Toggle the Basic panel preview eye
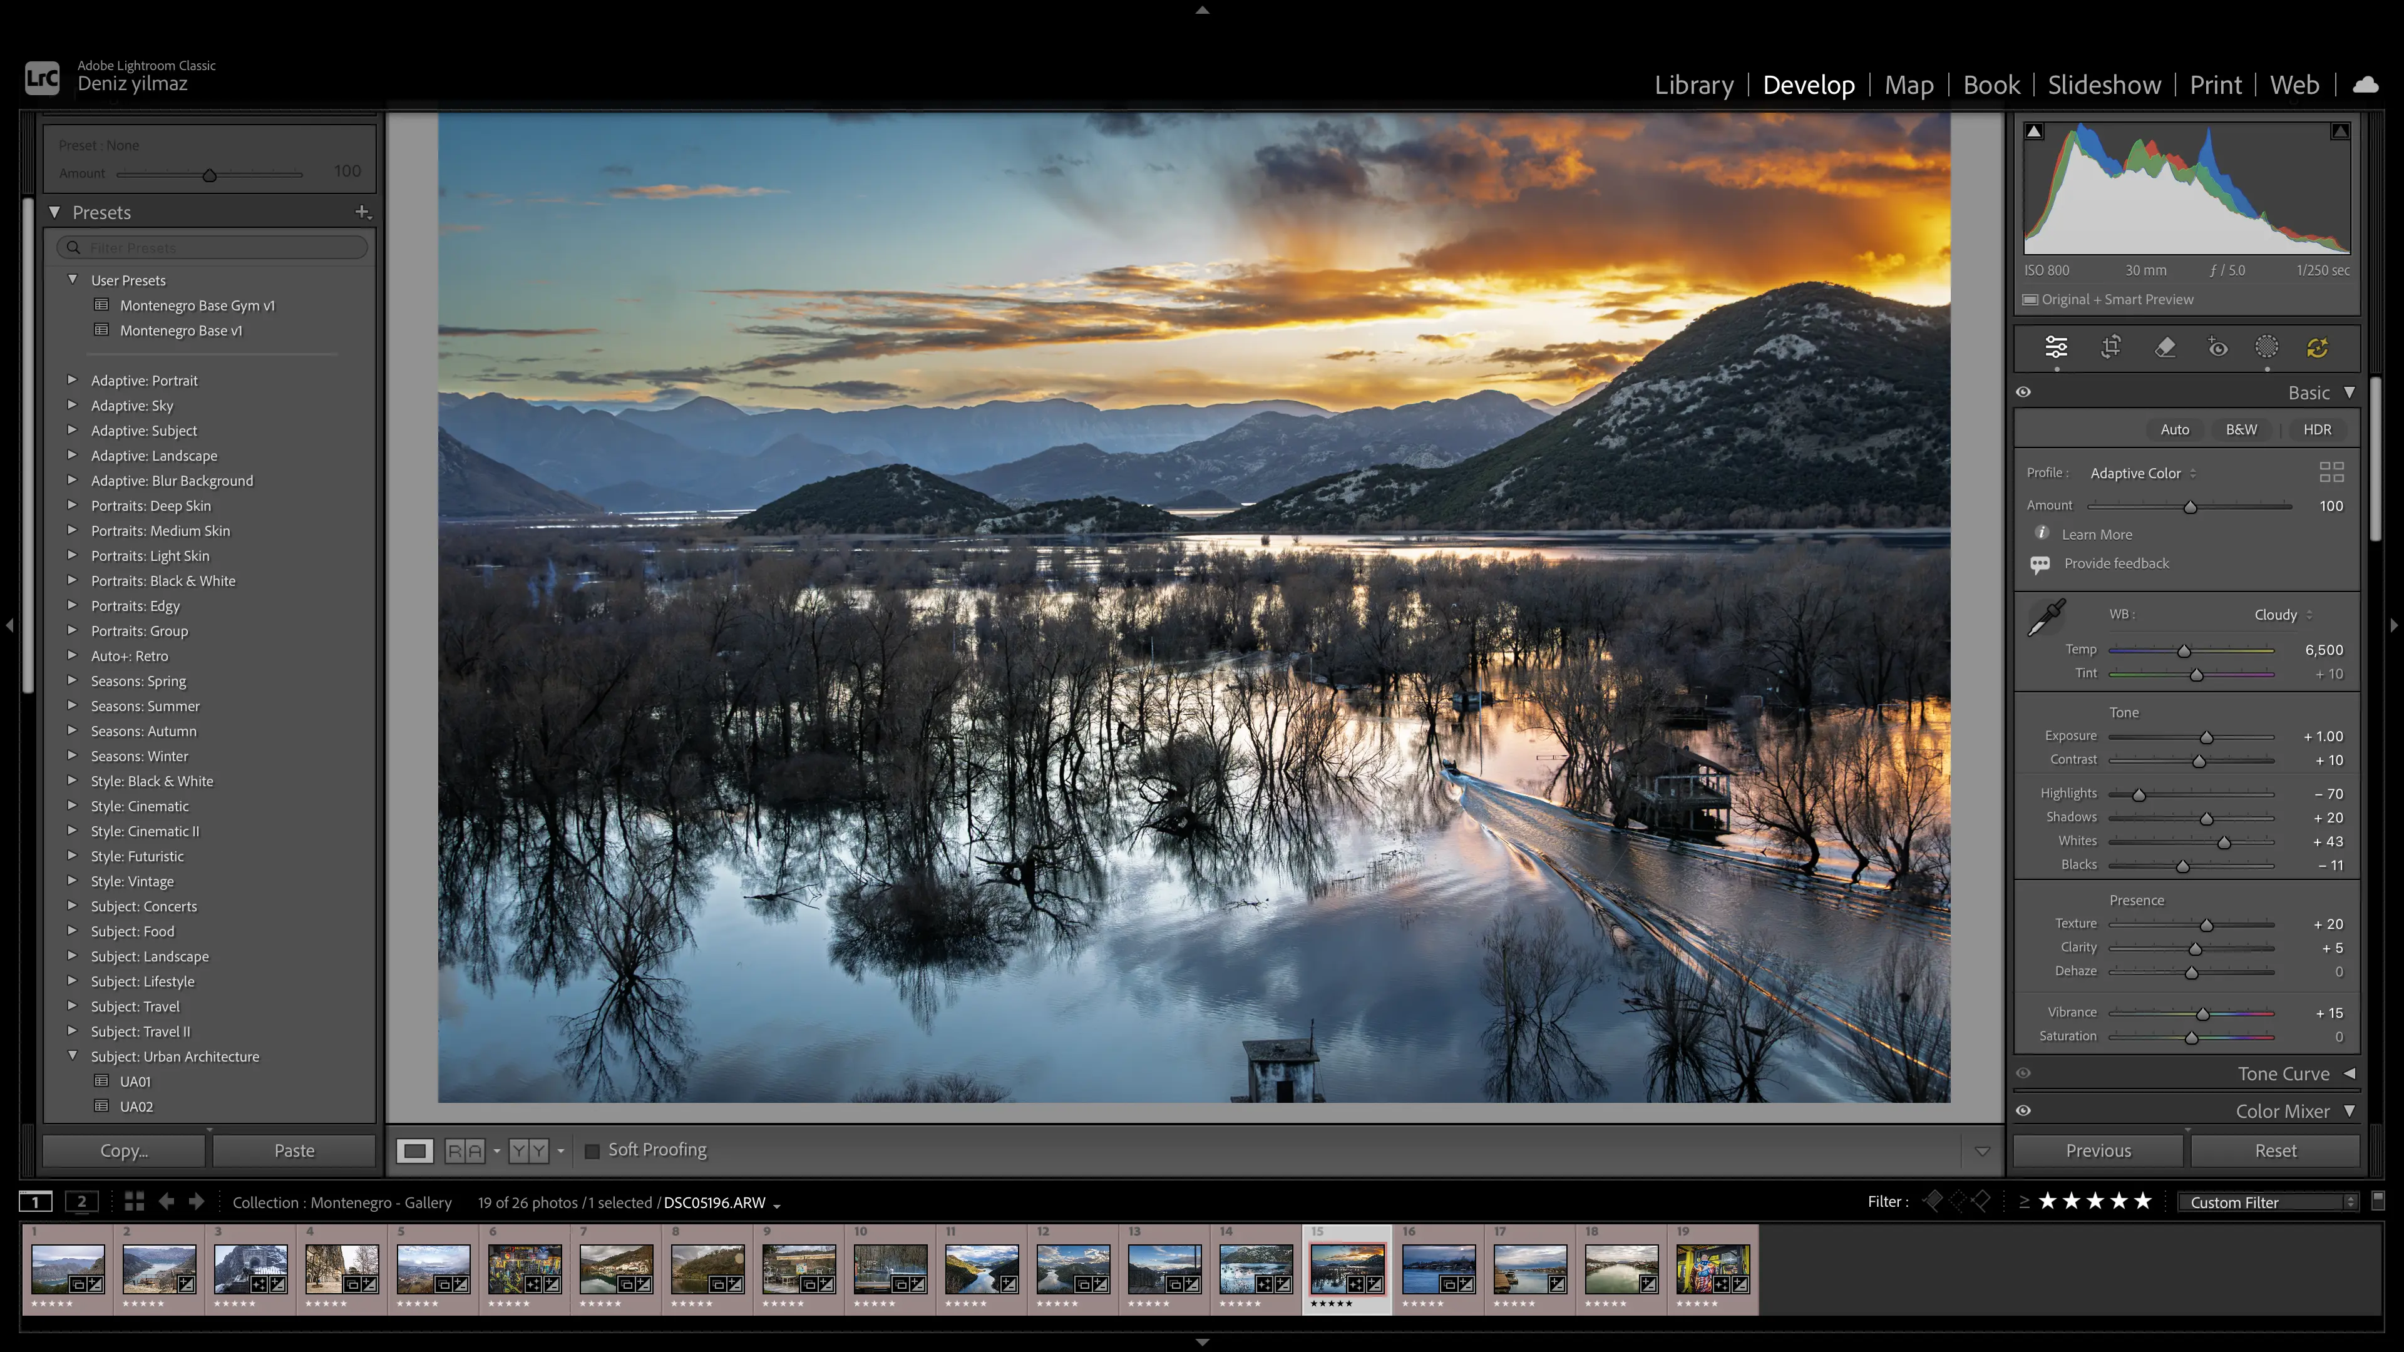 point(2023,392)
